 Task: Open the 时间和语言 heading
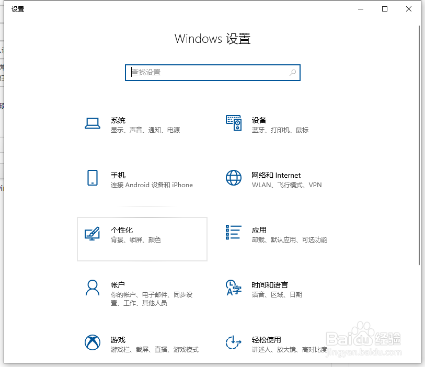point(270,285)
